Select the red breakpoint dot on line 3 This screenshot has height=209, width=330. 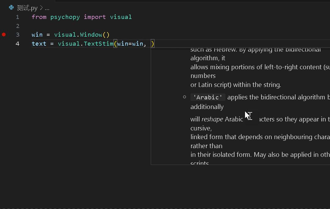[x=4, y=35]
